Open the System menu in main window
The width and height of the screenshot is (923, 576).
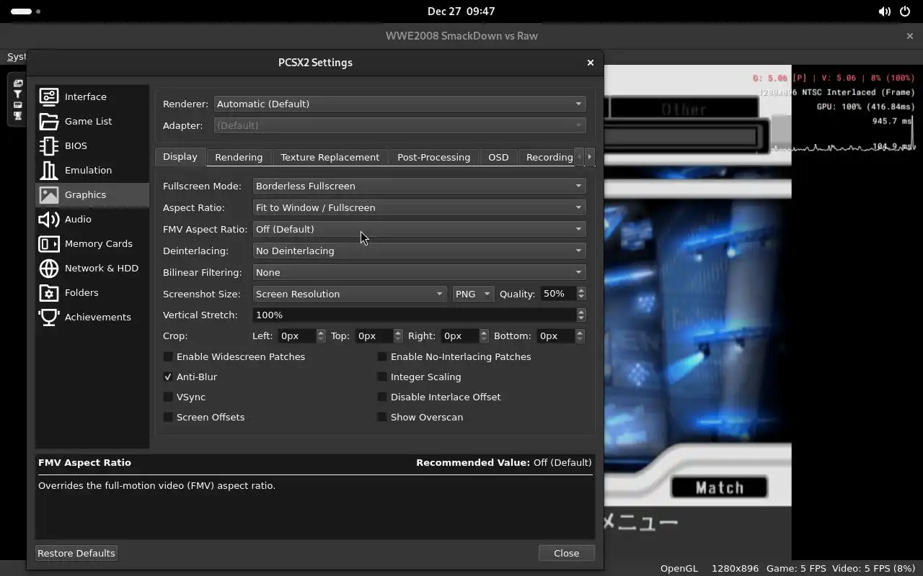(16, 57)
